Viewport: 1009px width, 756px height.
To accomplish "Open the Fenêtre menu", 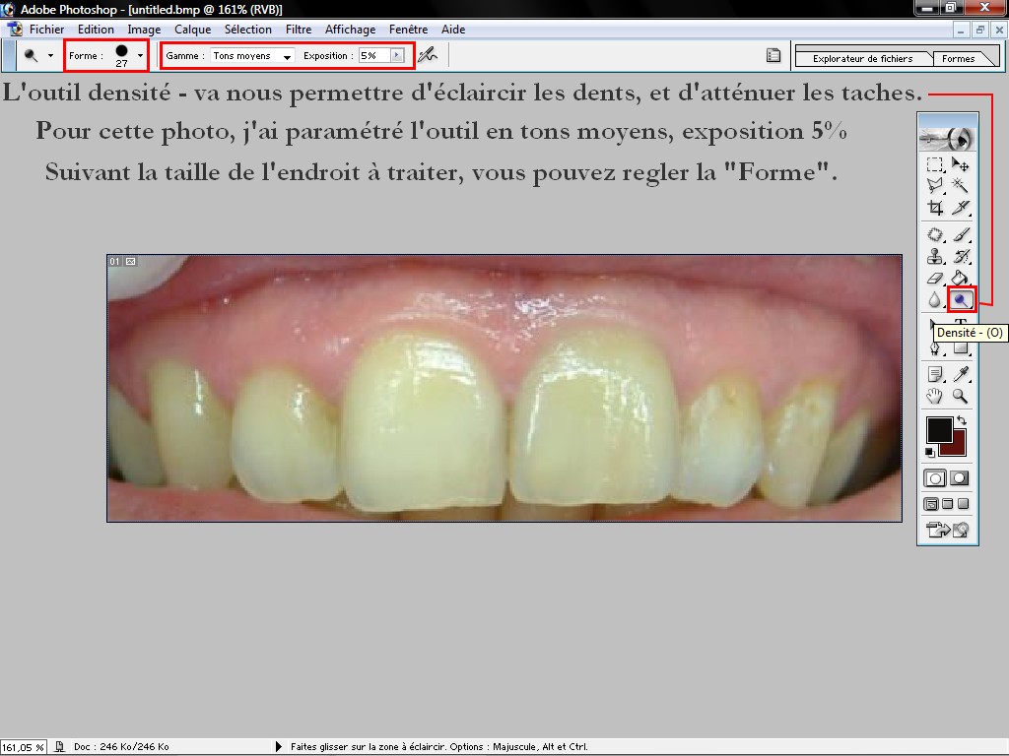I will (x=408, y=29).
